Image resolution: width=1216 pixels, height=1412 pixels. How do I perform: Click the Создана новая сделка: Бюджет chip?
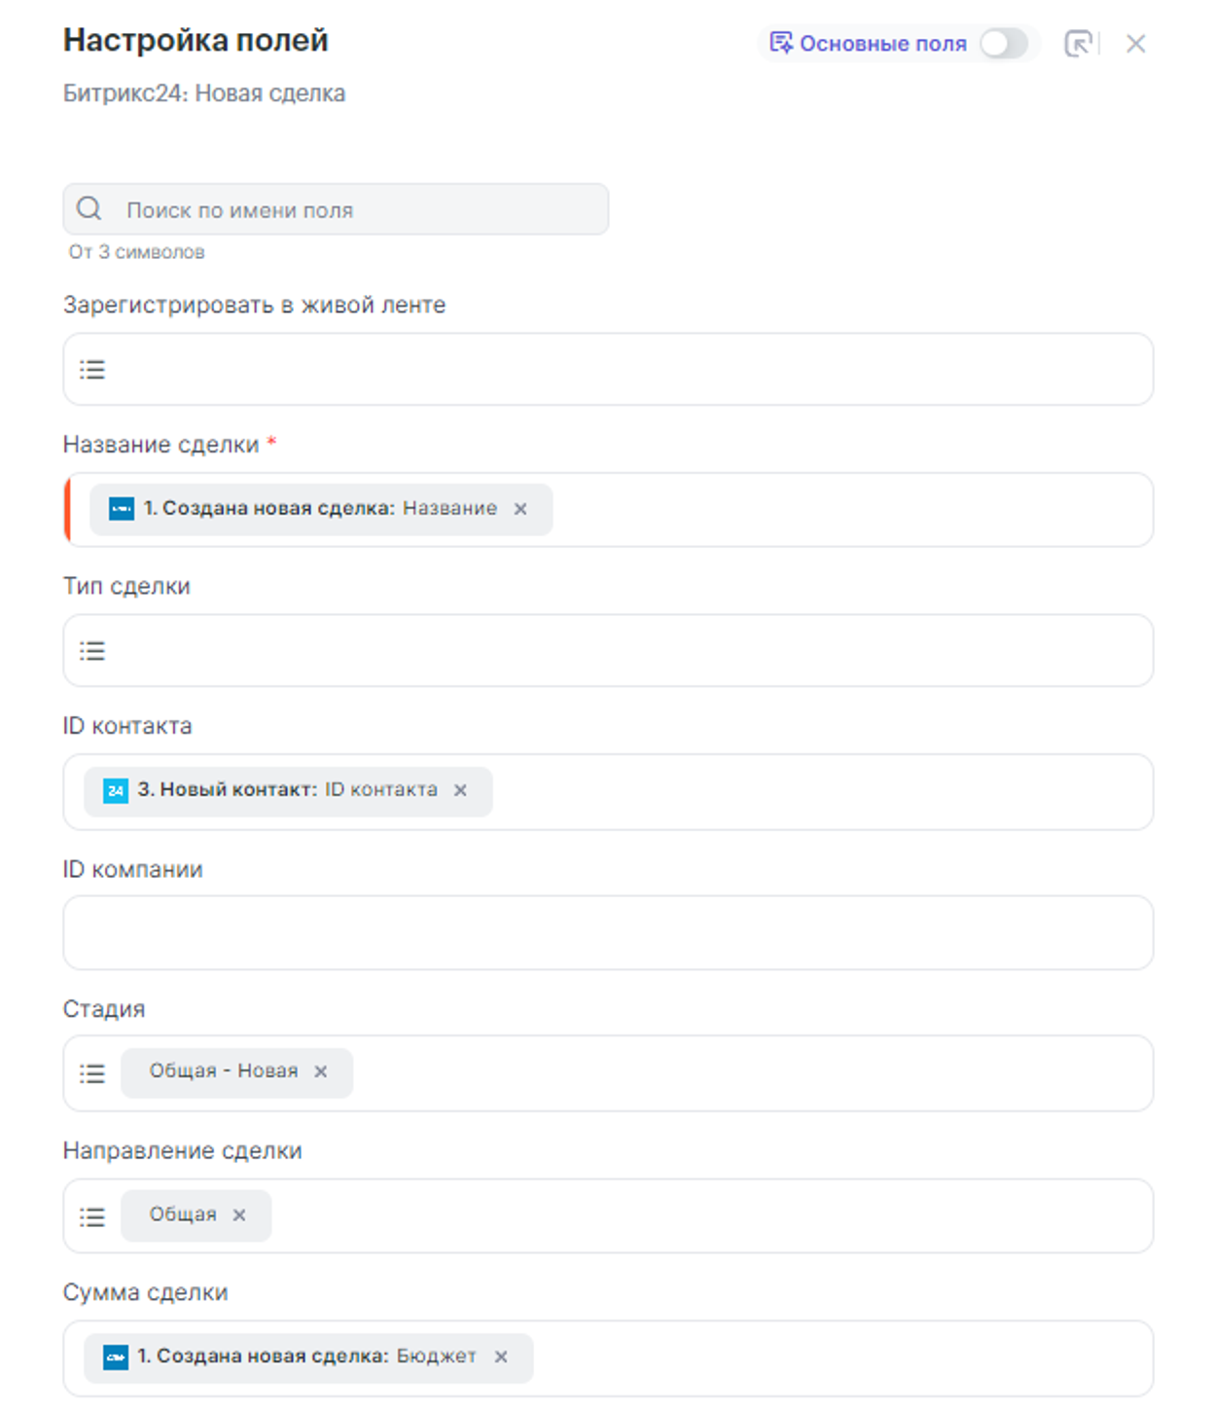(302, 1358)
